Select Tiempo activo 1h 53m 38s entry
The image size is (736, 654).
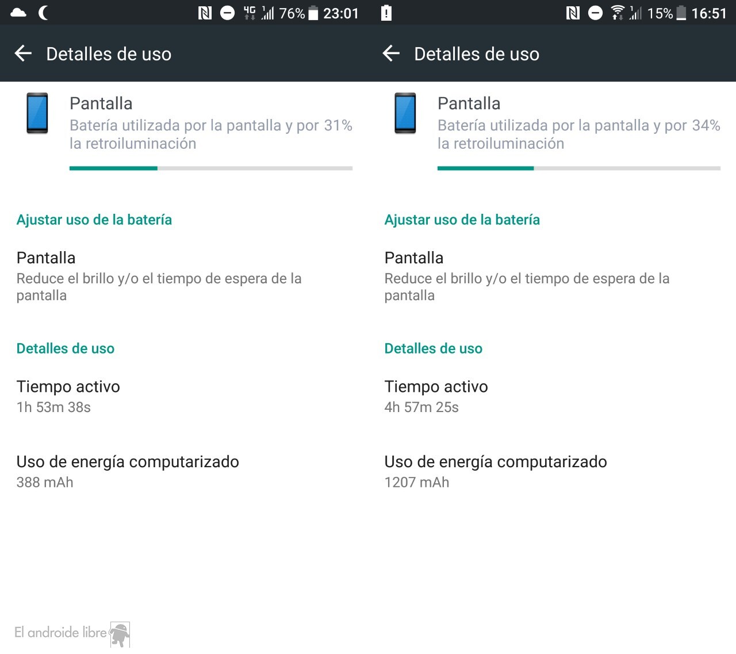point(184,397)
